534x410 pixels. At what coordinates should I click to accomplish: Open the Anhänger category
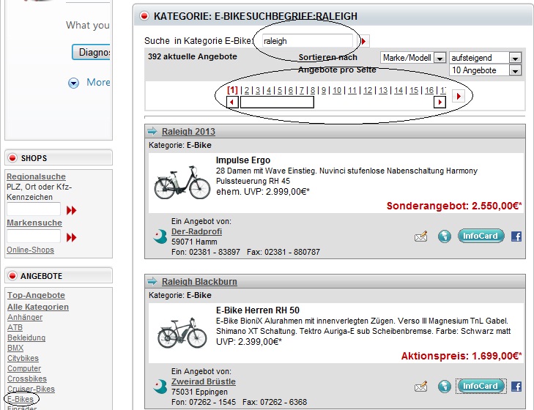25,317
